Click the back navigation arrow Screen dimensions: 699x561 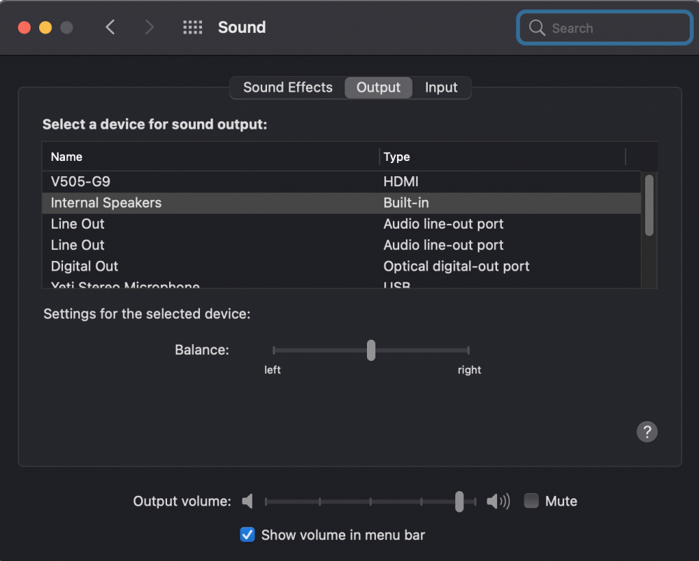(x=110, y=27)
